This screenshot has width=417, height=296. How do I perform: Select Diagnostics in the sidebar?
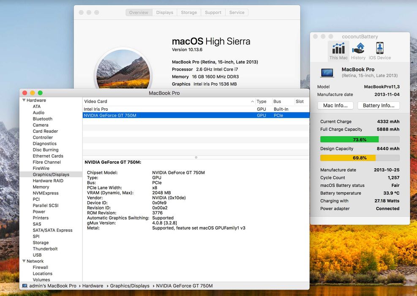point(45,143)
